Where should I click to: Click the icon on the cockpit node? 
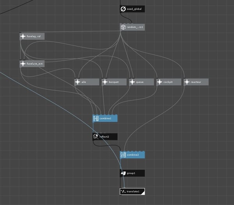pyautogui.click(x=160, y=82)
